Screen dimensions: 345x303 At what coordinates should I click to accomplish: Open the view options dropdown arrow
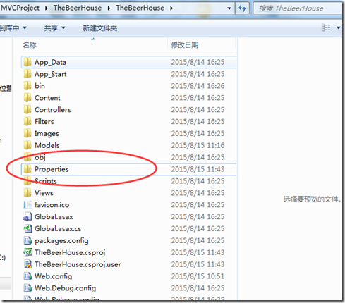(x=338, y=28)
